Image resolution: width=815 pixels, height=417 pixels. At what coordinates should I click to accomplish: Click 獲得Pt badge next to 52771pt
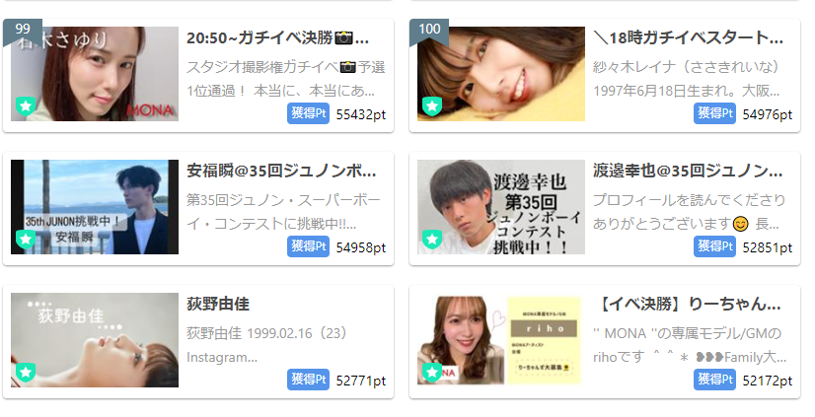pos(308,380)
